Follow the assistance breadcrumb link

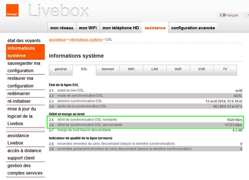[x=57, y=40]
